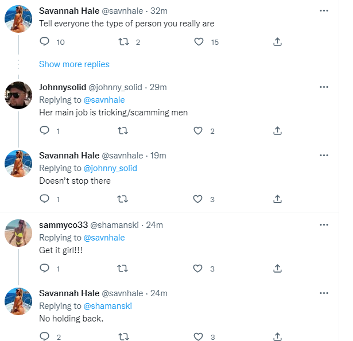Image resolution: width=353 pixels, height=341 pixels.
Task: Open more options on the original tweet
Action: click(x=324, y=11)
